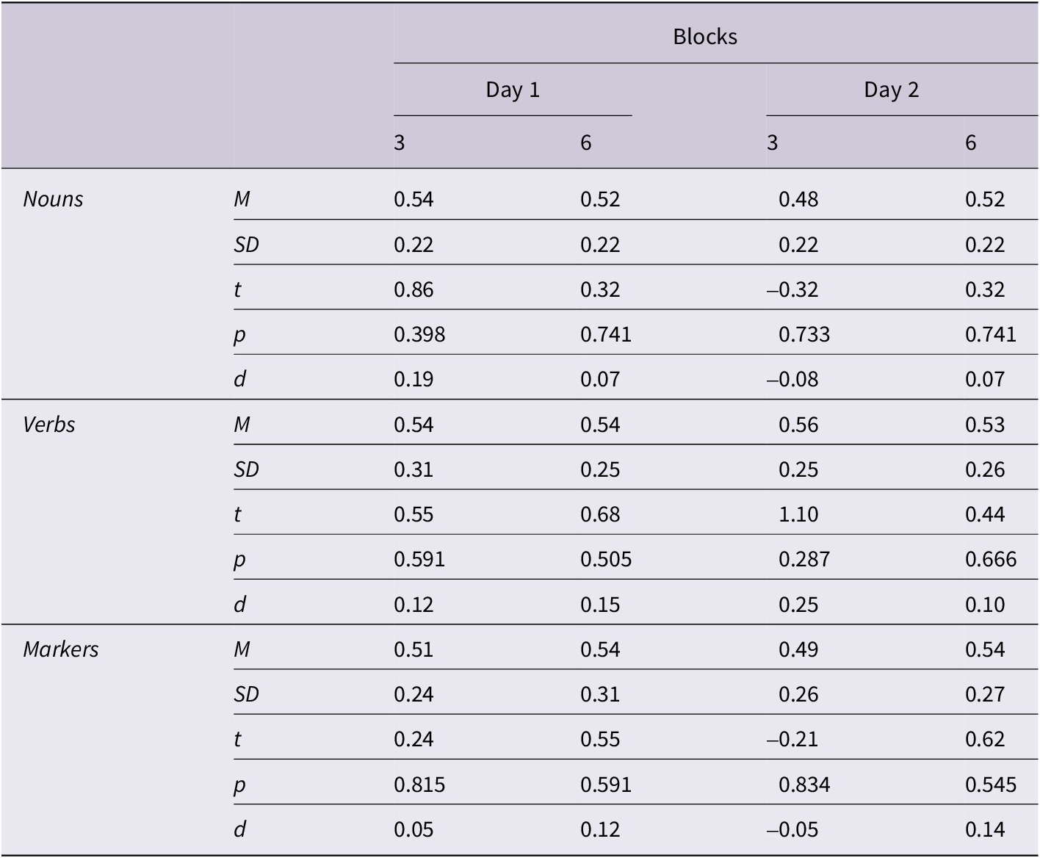Image resolution: width=1040 pixels, height=858 pixels.
Task: Select Verbs SD value 0.31
Action: pyautogui.click(x=414, y=469)
